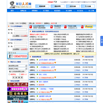The width and height of the screenshot is (103, 103).
Task: Focus the enterprise member 密码 input field
Action: pos(21,46)
